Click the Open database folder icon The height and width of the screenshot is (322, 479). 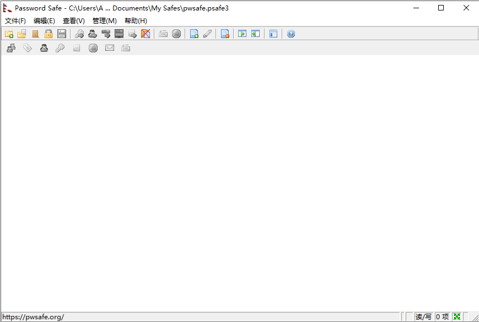[22, 34]
